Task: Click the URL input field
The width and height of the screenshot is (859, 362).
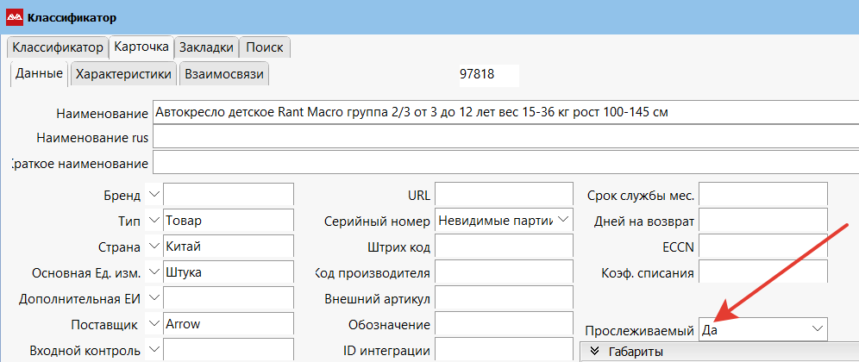Action: (504, 195)
